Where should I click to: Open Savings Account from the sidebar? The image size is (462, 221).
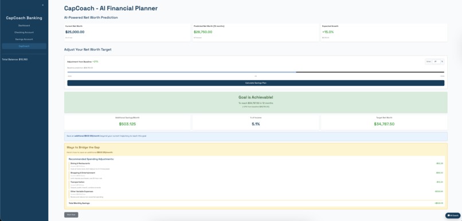coord(24,39)
